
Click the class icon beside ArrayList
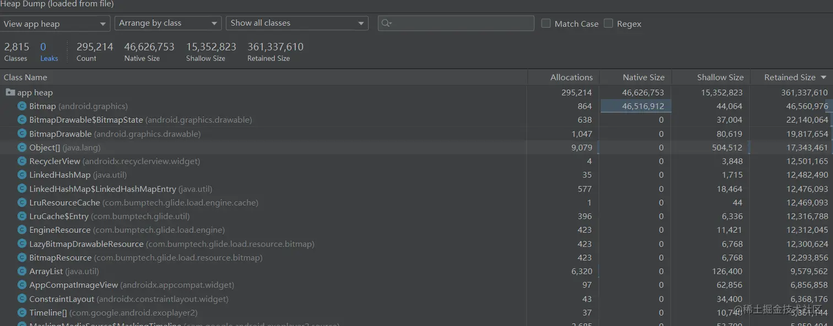22,271
